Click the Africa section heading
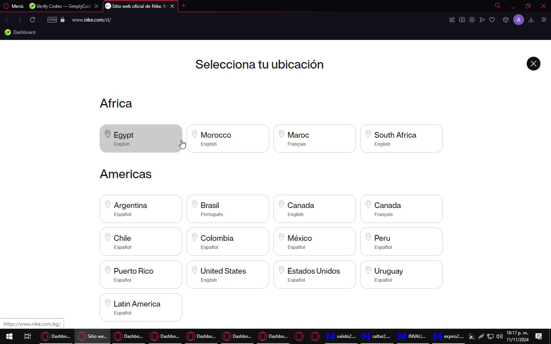Viewport: 551px width, 344px height. 116,103
